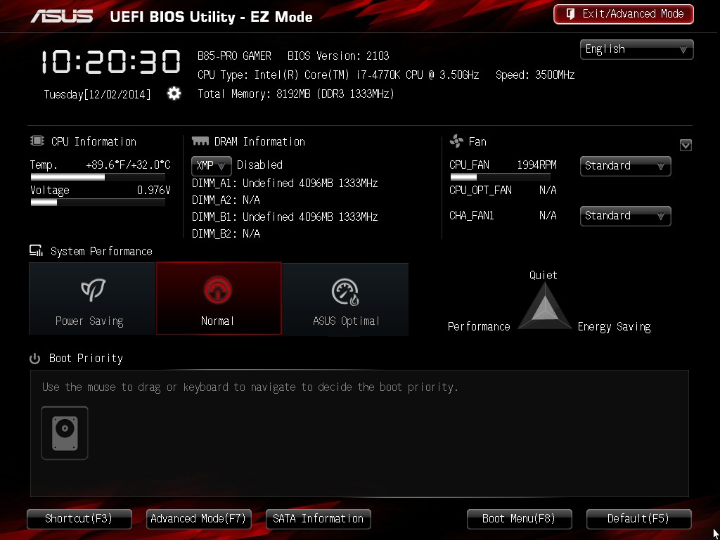
Task: Expand the fan panel with checkmark arrow
Action: (x=686, y=145)
